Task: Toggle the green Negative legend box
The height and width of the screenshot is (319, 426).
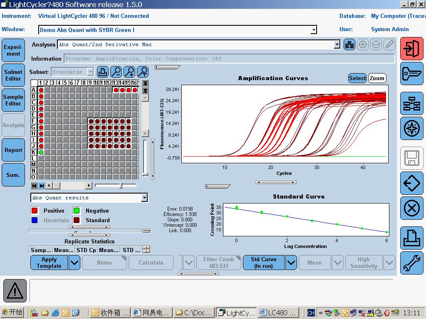Action: coord(77,211)
